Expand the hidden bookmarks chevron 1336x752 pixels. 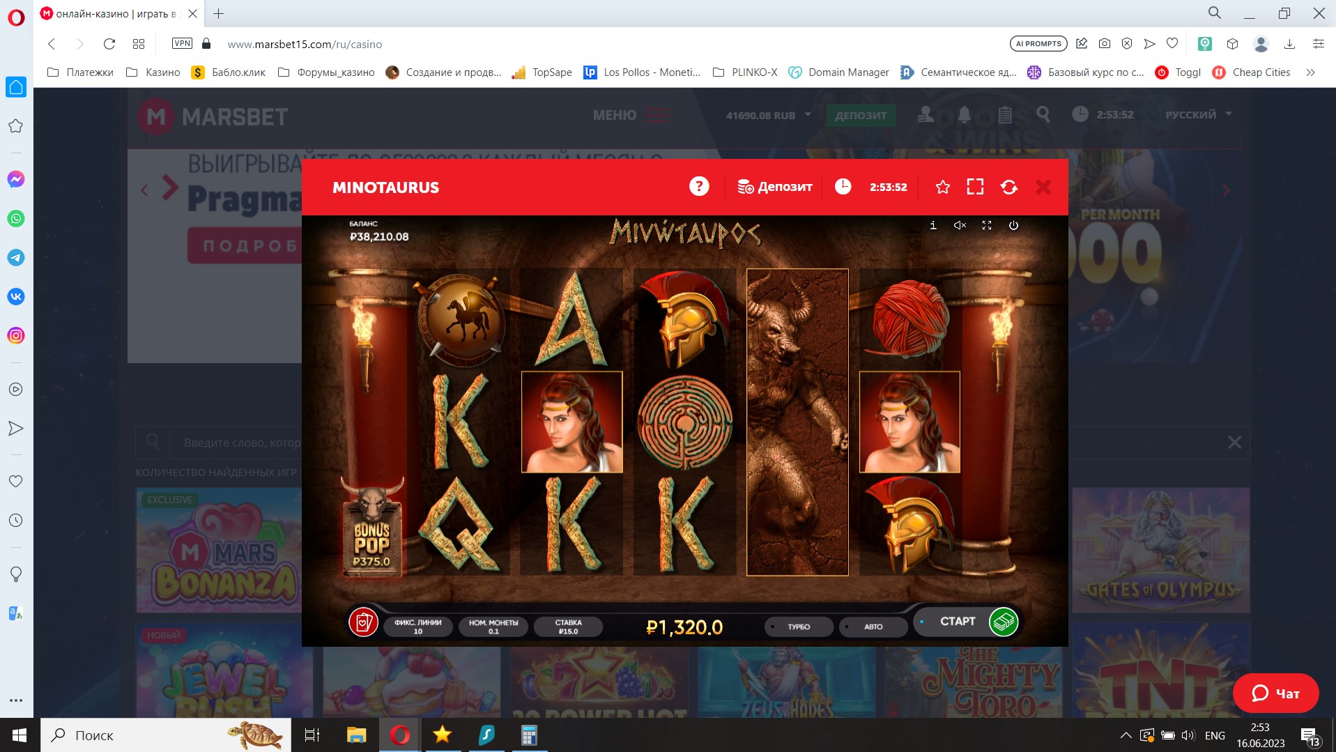coord(1310,72)
